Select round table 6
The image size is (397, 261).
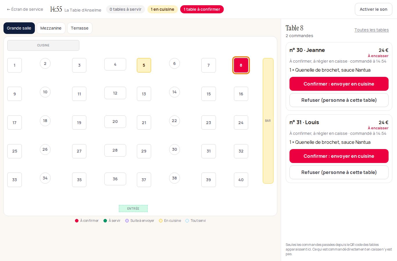point(174,64)
